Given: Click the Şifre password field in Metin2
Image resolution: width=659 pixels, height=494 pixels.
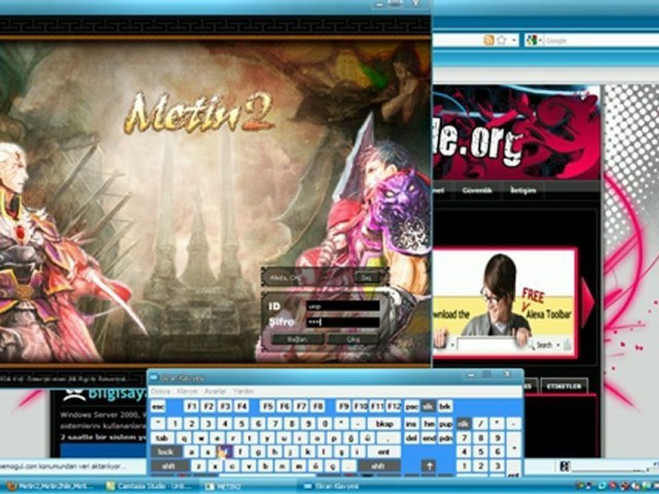Looking at the screenshot, I should point(343,322).
